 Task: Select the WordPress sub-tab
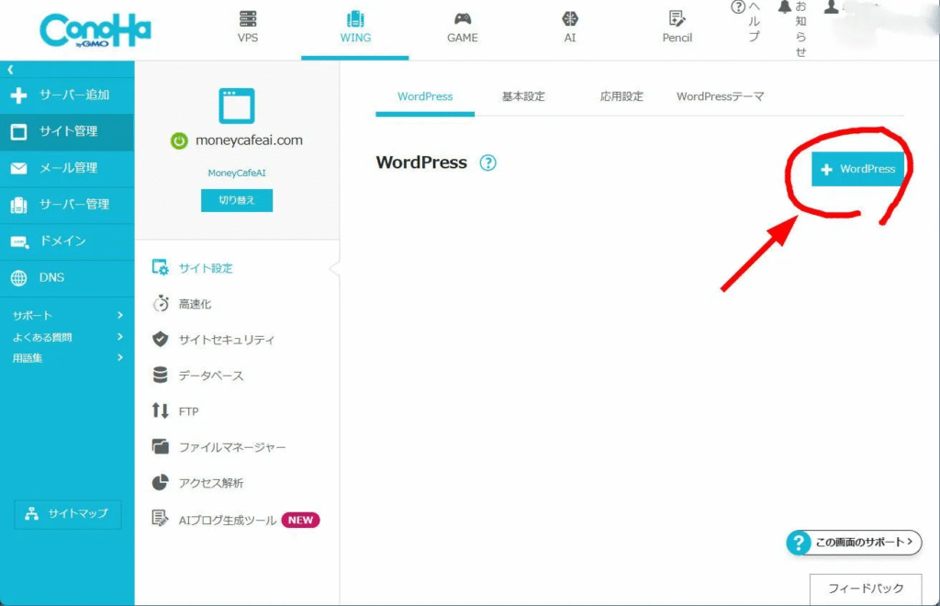[x=425, y=96]
